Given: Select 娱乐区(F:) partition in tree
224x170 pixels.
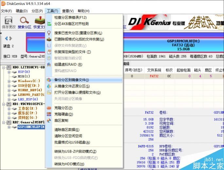Looking at the screenshot, I should (27, 113).
